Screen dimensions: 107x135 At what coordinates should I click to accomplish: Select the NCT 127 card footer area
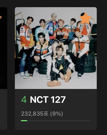[x=56, y=109]
